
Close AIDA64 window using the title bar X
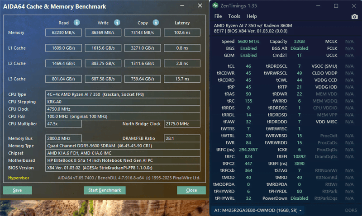pos(200,6)
